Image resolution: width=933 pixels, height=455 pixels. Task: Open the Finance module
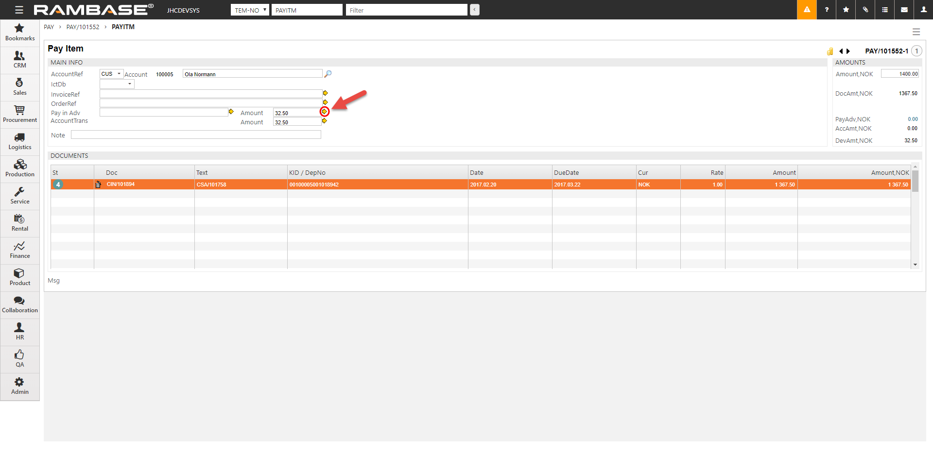pyautogui.click(x=20, y=250)
